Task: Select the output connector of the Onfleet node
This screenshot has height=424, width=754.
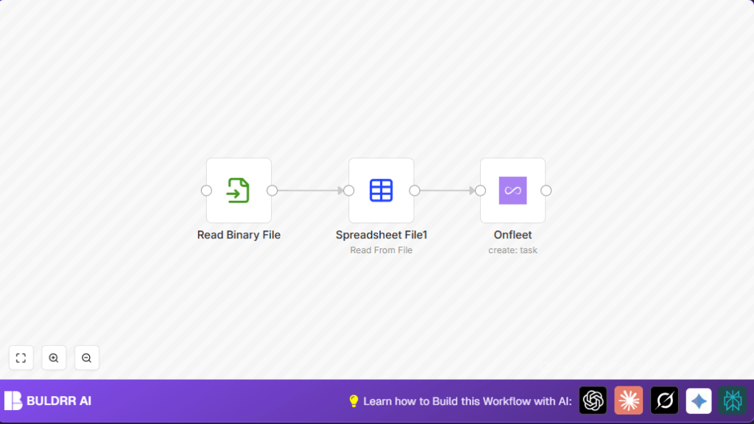Action: tap(546, 190)
